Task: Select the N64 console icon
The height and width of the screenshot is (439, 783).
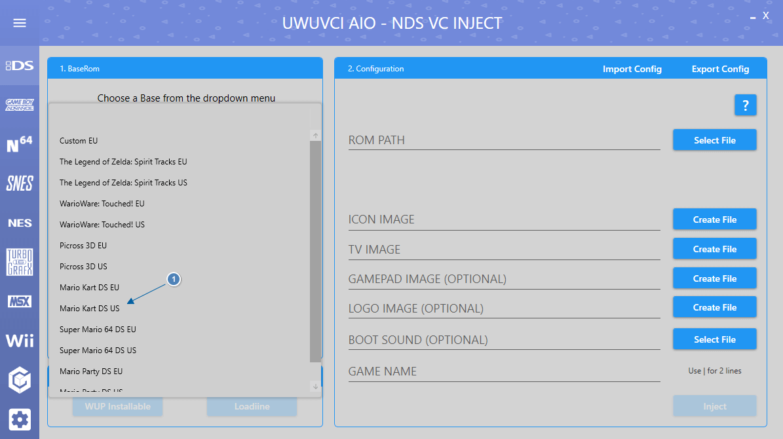Action: pos(20,143)
